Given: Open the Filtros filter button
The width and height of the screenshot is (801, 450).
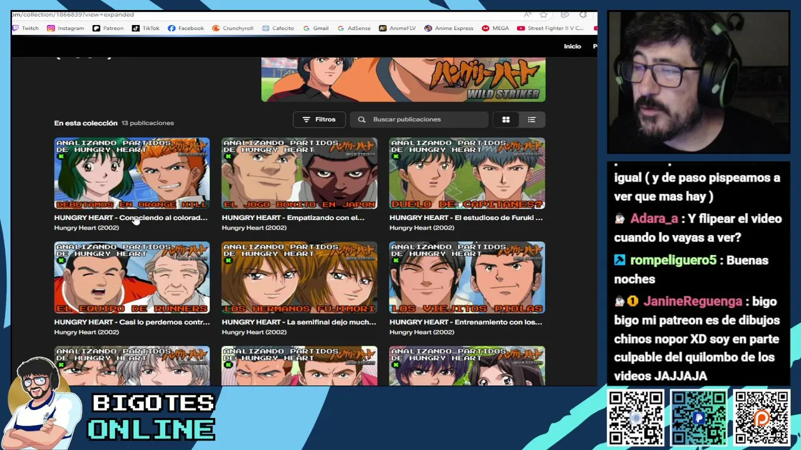Looking at the screenshot, I should coord(319,119).
